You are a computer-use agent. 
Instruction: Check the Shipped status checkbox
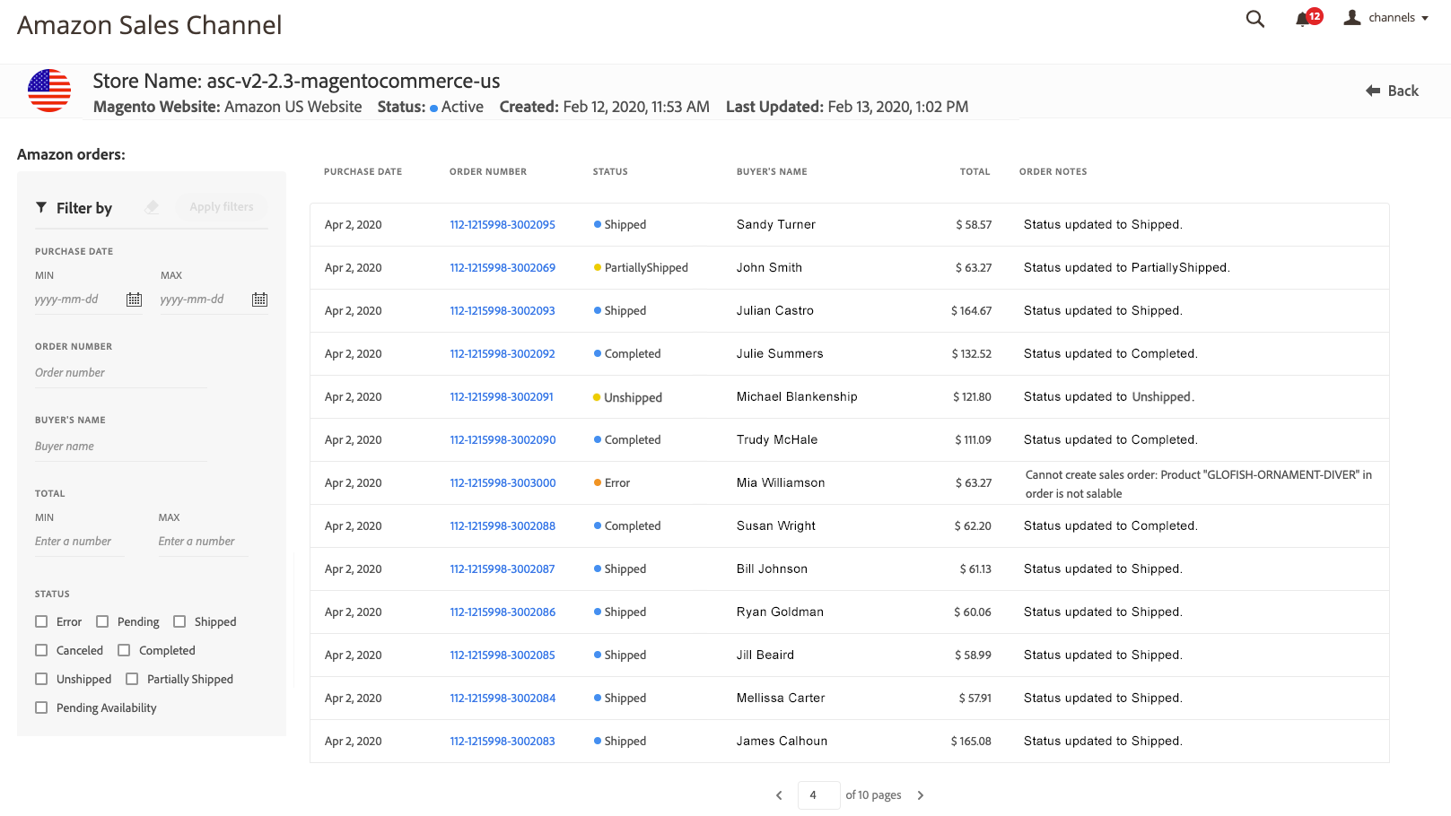coord(179,621)
